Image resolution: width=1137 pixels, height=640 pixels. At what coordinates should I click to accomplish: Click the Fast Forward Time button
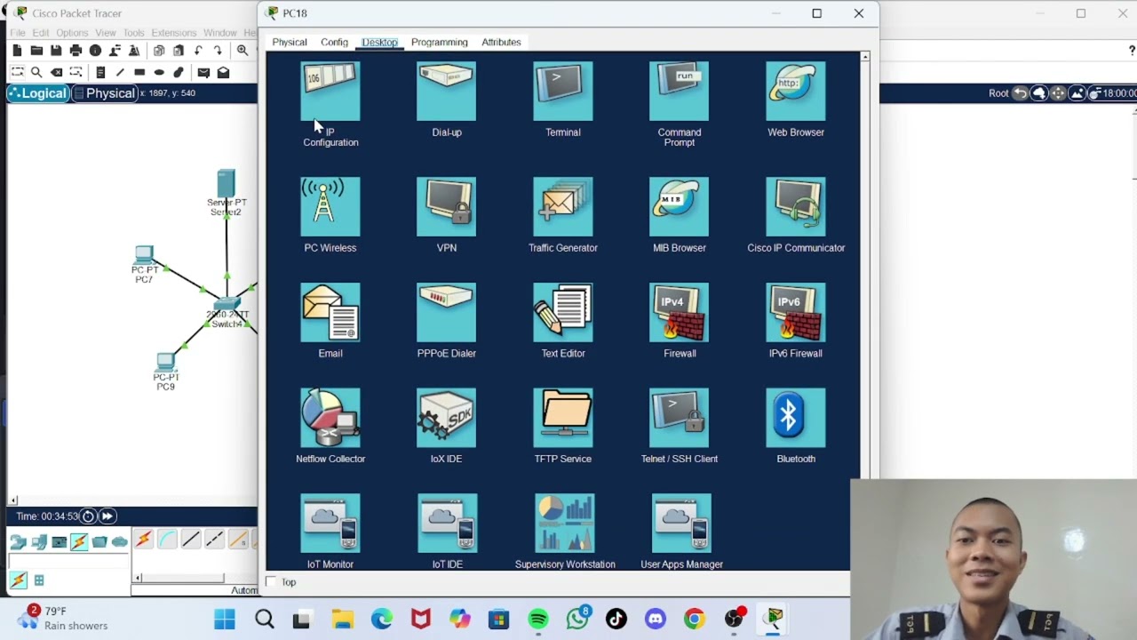[107, 516]
